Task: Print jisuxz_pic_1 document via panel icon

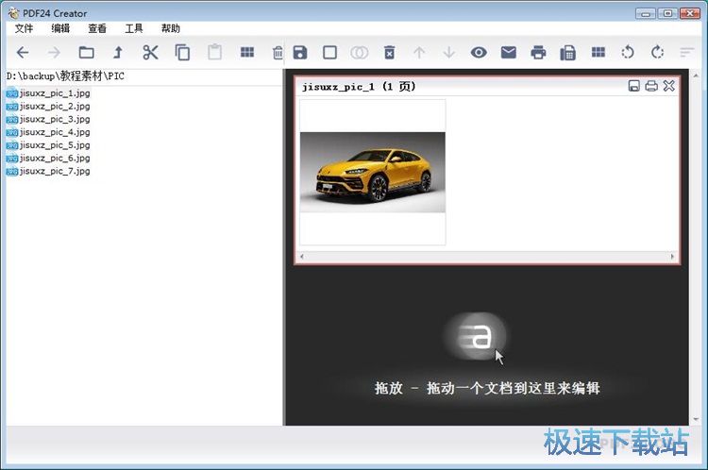Action: [x=651, y=86]
